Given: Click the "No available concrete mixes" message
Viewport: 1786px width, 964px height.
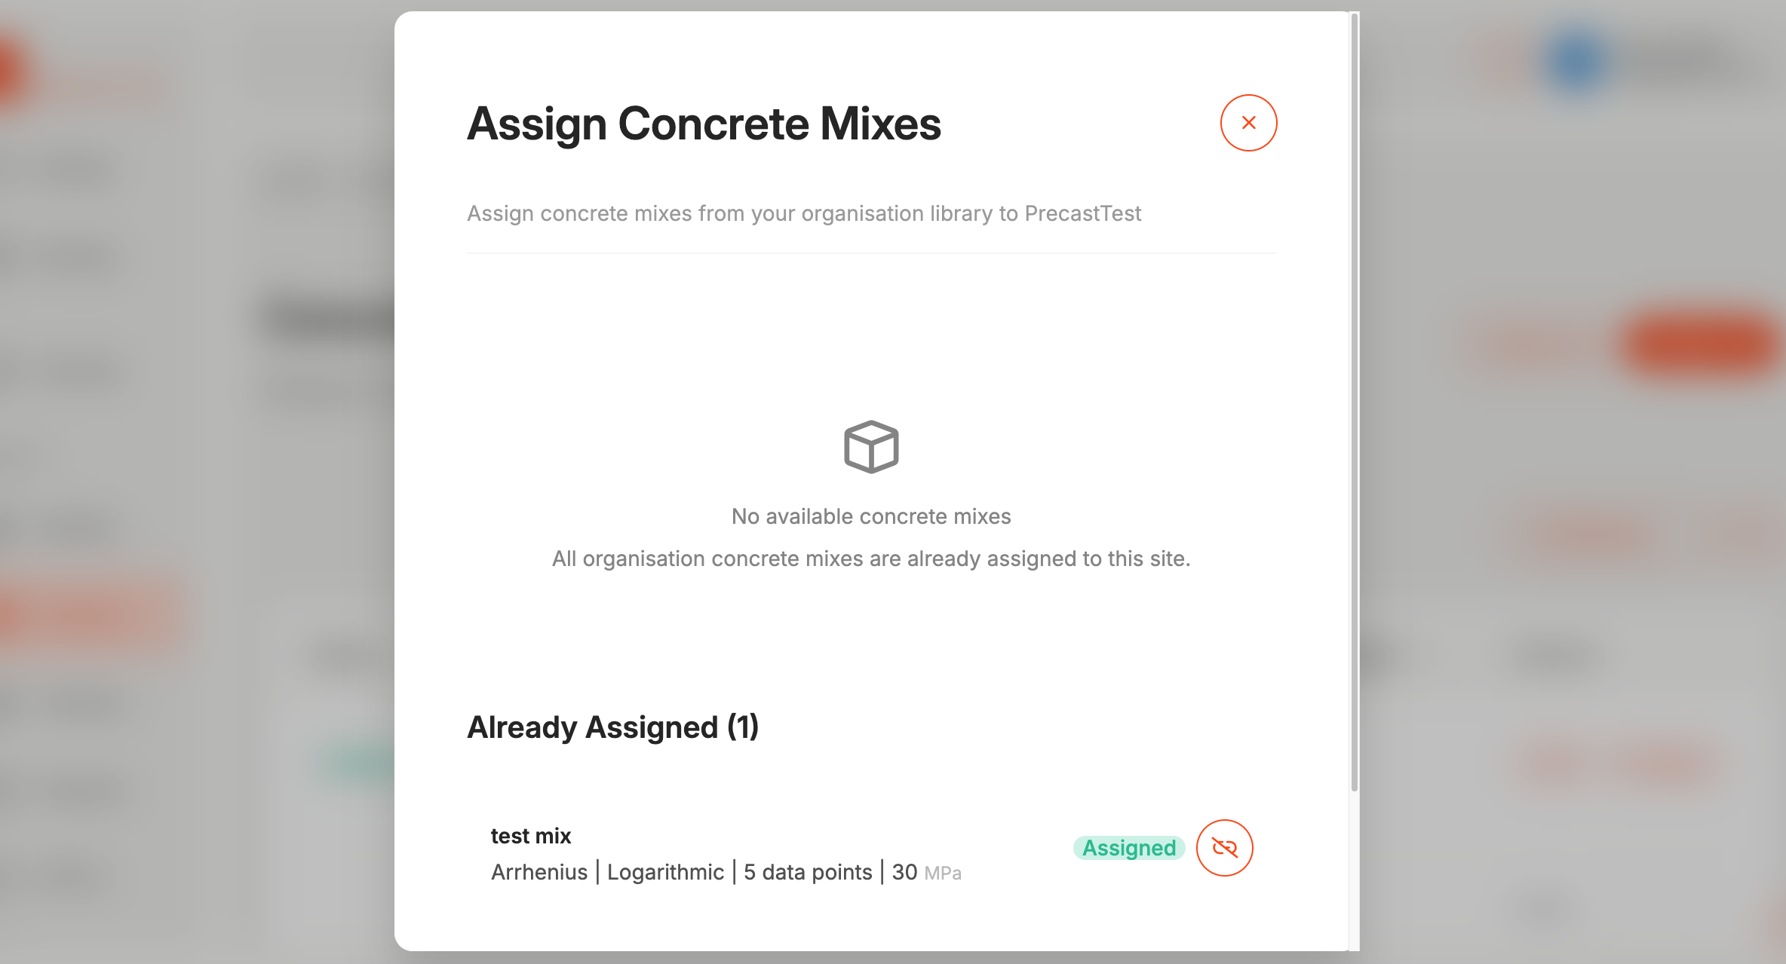Looking at the screenshot, I should [x=871, y=516].
